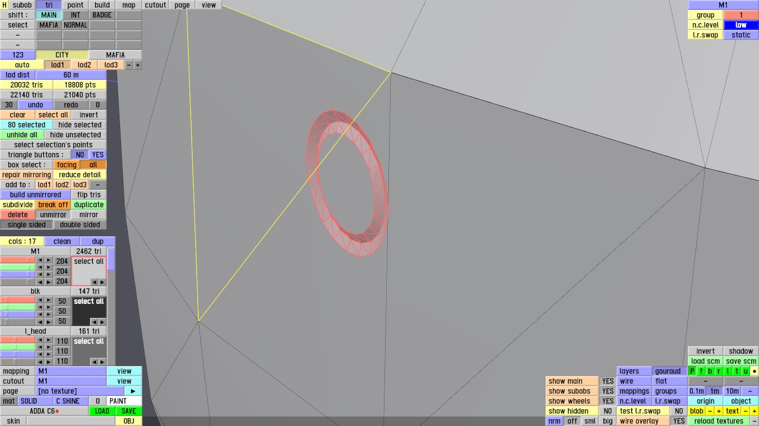This screenshot has width=759, height=426.
Task: Open the cutout M1 selector
Action: click(x=71, y=381)
